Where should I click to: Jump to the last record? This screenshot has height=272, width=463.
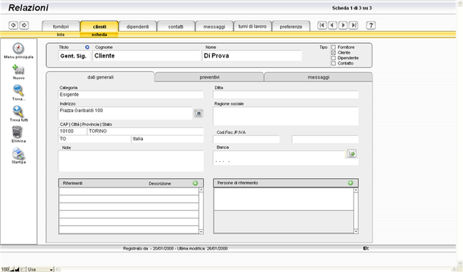353,25
